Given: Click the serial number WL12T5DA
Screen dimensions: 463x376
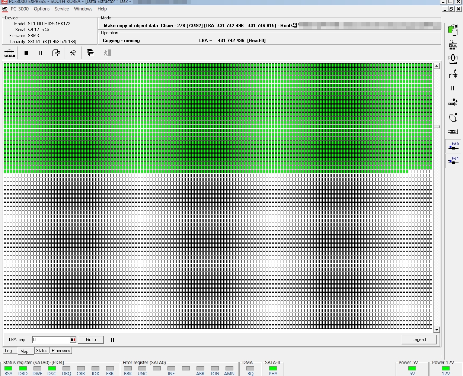Looking at the screenshot, I should pos(38,30).
